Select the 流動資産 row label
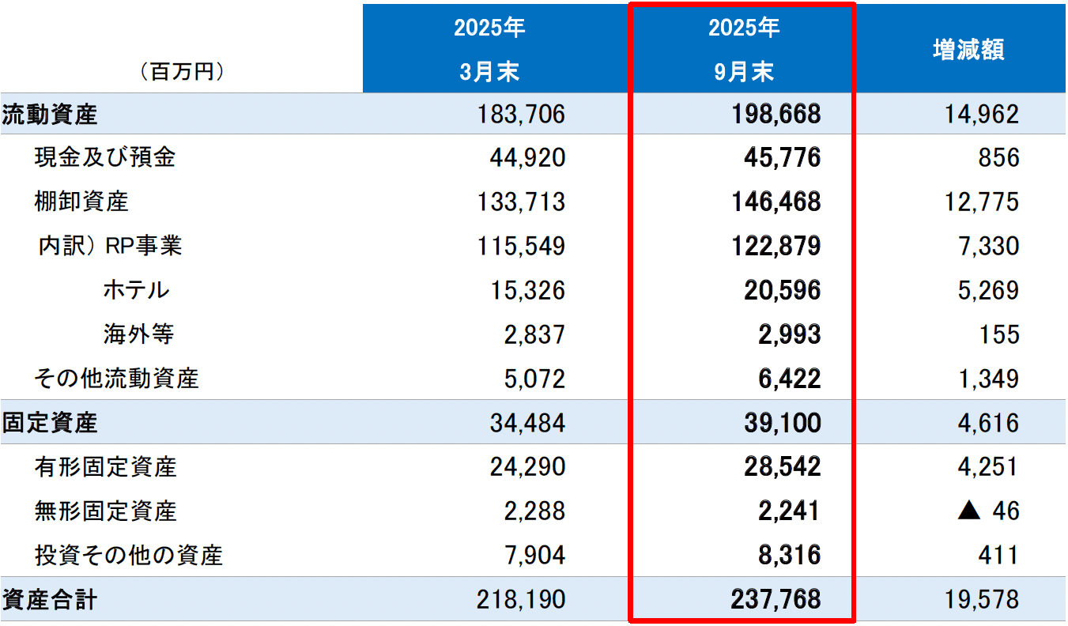Viewport: 1068px width, 626px height. coord(50,115)
